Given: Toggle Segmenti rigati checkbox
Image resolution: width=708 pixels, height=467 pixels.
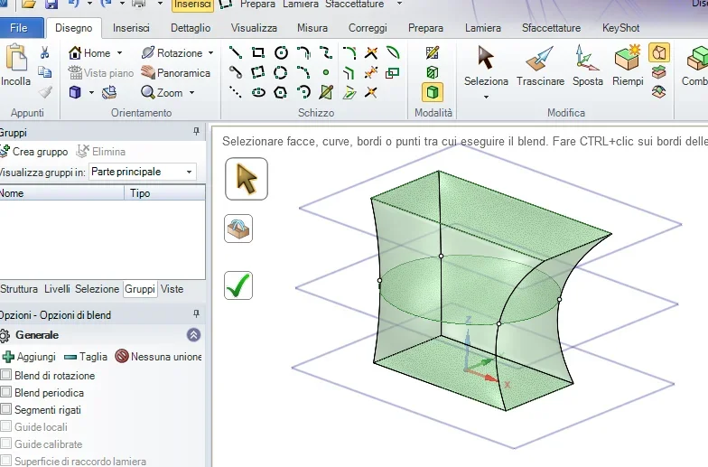Looking at the screenshot, I should [x=5, y=409].
